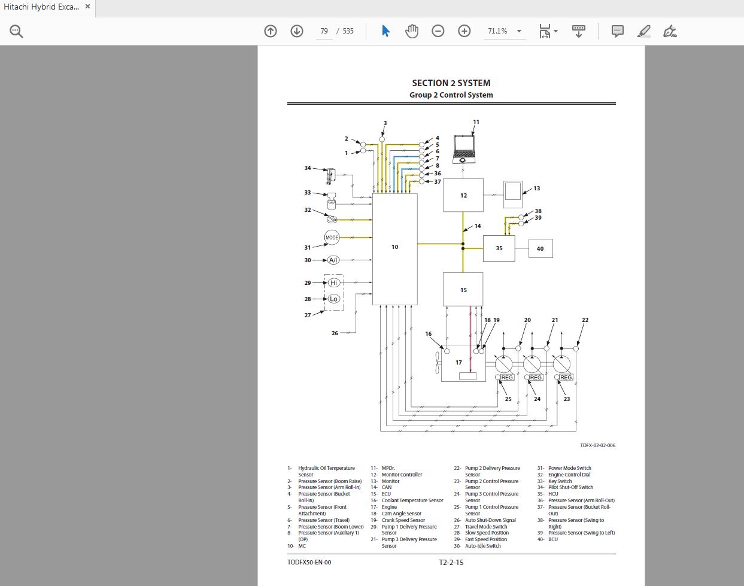Click the fit page width icon

click(545, 31)
